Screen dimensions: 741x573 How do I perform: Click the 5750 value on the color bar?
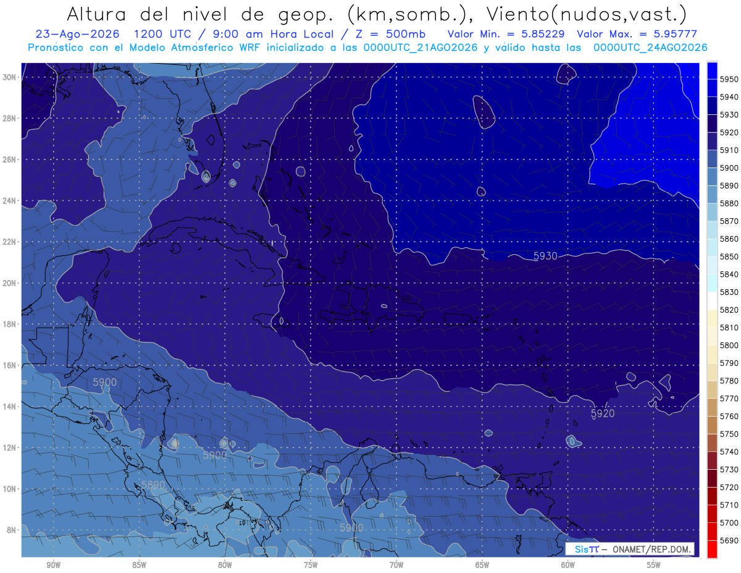[x=729, y=434]
